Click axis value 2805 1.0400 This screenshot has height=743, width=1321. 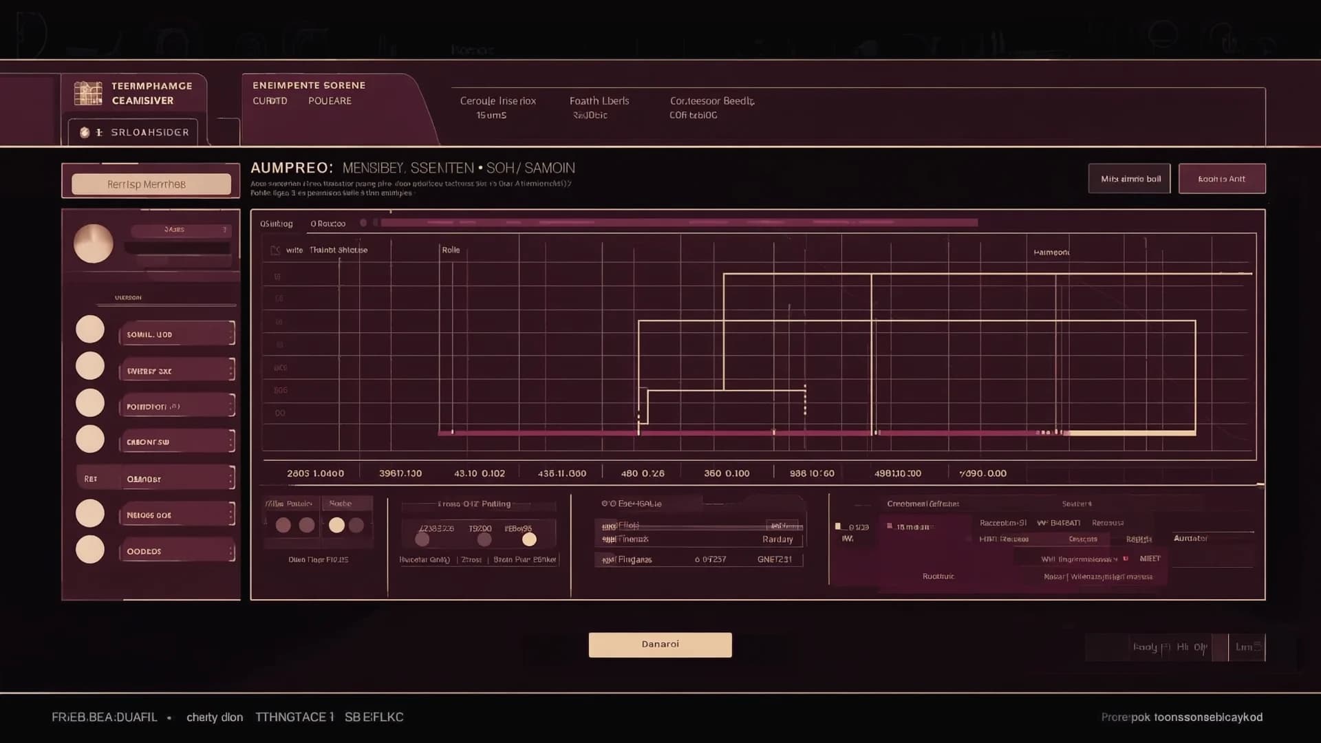click(315, 473)
